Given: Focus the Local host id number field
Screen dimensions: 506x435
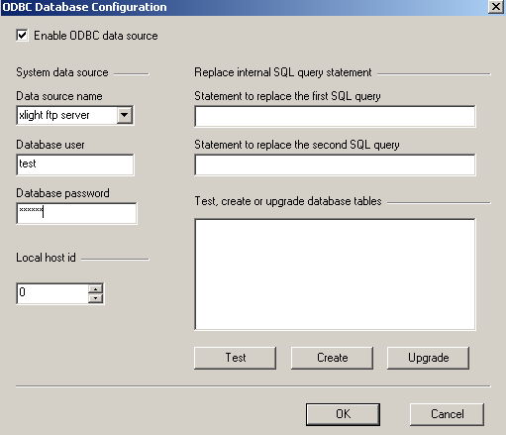Looking at the screenshot, I should coord(52,293).
